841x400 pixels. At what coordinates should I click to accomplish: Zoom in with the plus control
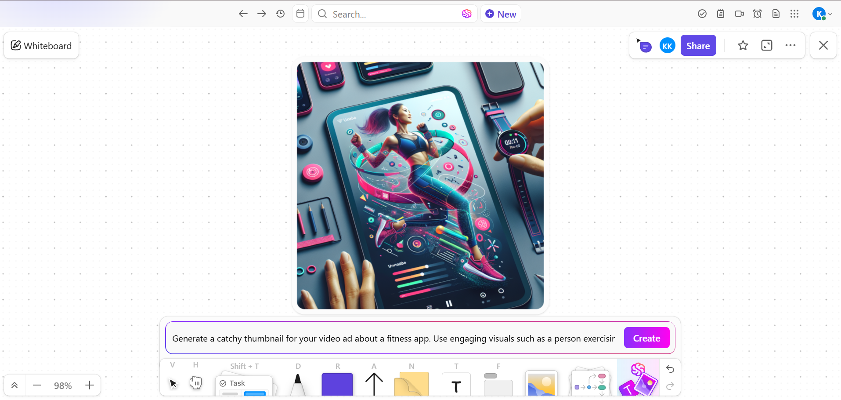pyautogui.click(x=89, y=385)
